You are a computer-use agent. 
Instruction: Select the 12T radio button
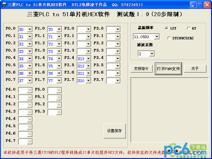click(167, 28)
